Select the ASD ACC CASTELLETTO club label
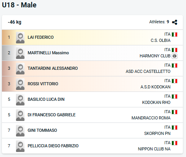This screenshot has height=157, width=186. click(148, 71)
